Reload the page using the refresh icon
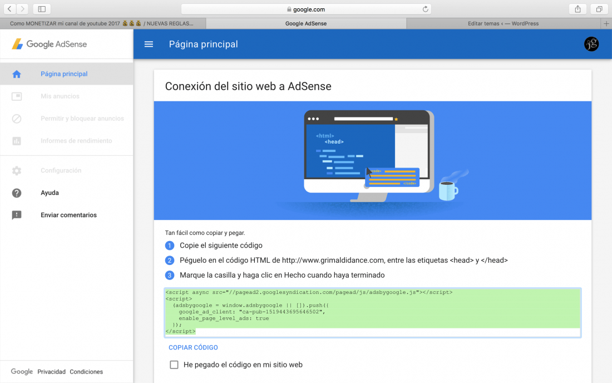 (425, 9)
